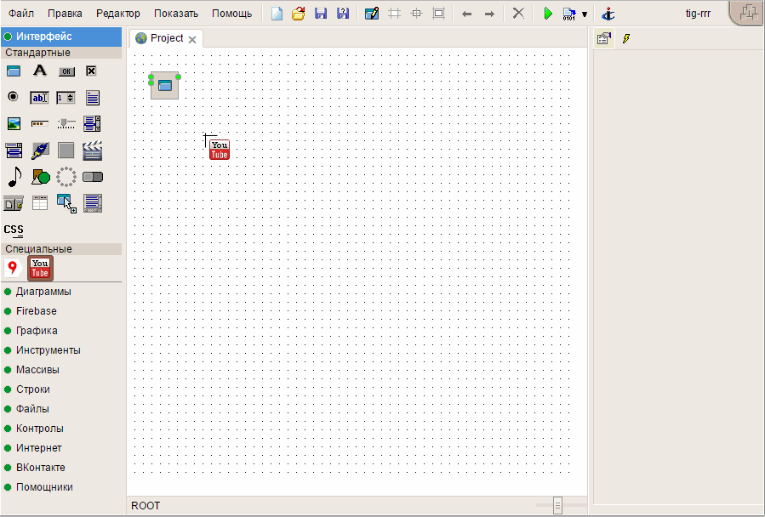Image resolution: width=765 pixels, height=517 pixels.
Task: Select the map pin component
Action: click(13, 267)
